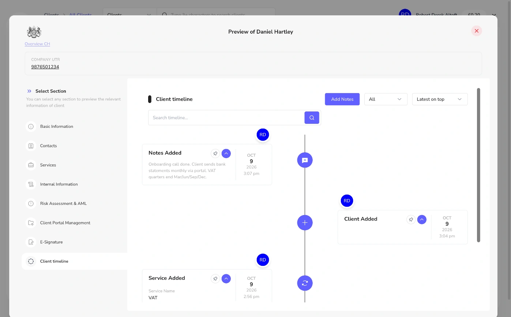Screen dimensions: 511x317
Task: Collapse the Service Added card chevron
Action: [x=226, y=279]
